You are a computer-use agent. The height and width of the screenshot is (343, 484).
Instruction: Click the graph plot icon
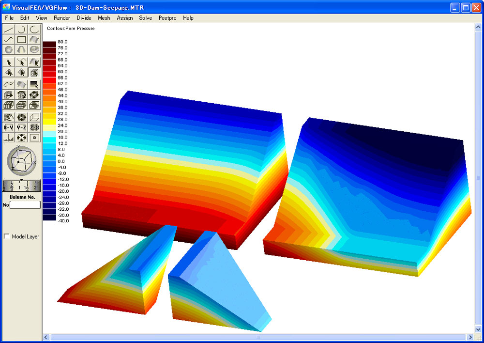pos(9,138)
